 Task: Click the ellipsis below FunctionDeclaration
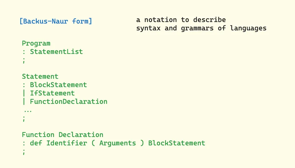pos(28,110)
